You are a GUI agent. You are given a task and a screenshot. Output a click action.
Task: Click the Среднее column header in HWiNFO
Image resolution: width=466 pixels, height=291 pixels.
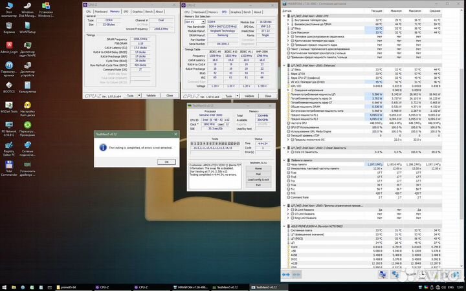(x=435, y=11)
